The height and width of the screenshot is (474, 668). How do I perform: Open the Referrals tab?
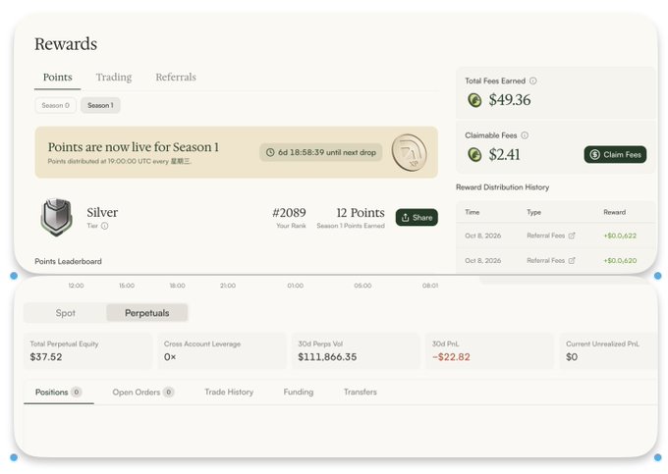click(x=176, y=77)
